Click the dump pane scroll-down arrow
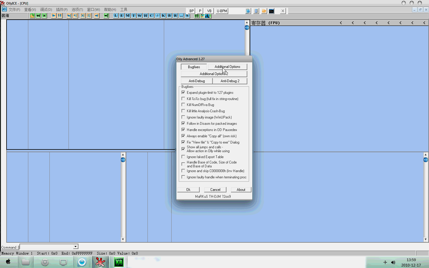The height and width of the screenshot is (268, 429). click(x=123, y=239)
